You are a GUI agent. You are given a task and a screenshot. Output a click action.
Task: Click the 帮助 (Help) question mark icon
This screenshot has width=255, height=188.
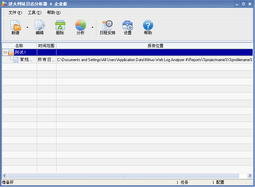[x=148, y=25]
